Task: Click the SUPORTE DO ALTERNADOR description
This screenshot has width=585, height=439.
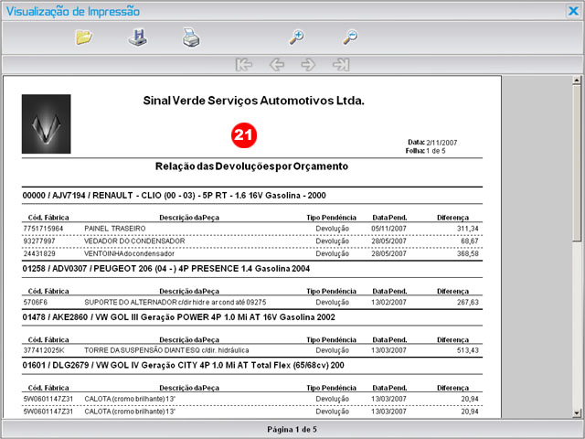Action: point(175,302)
